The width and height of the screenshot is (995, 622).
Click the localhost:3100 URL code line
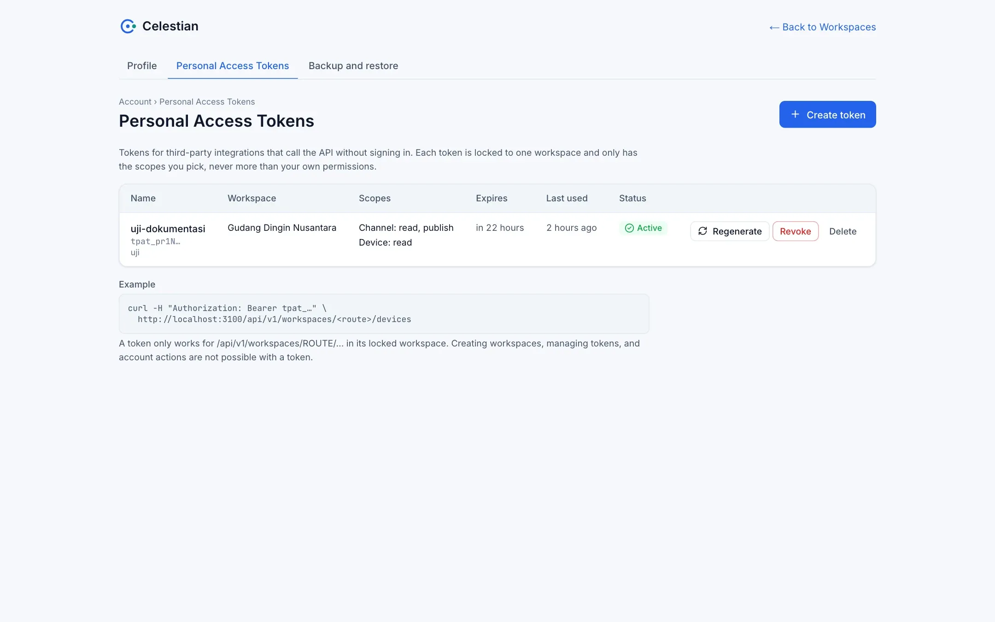pyautogui.click(x=274, y=319)
